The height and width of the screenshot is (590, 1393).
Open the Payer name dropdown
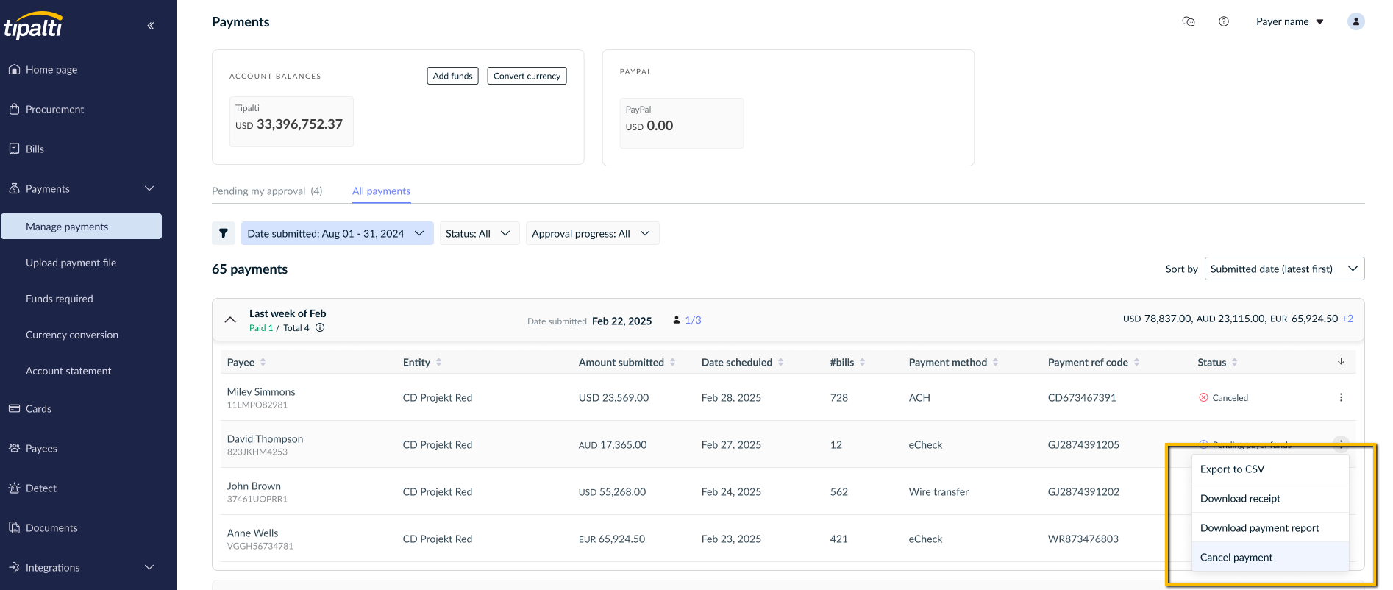pos(1289,21)
